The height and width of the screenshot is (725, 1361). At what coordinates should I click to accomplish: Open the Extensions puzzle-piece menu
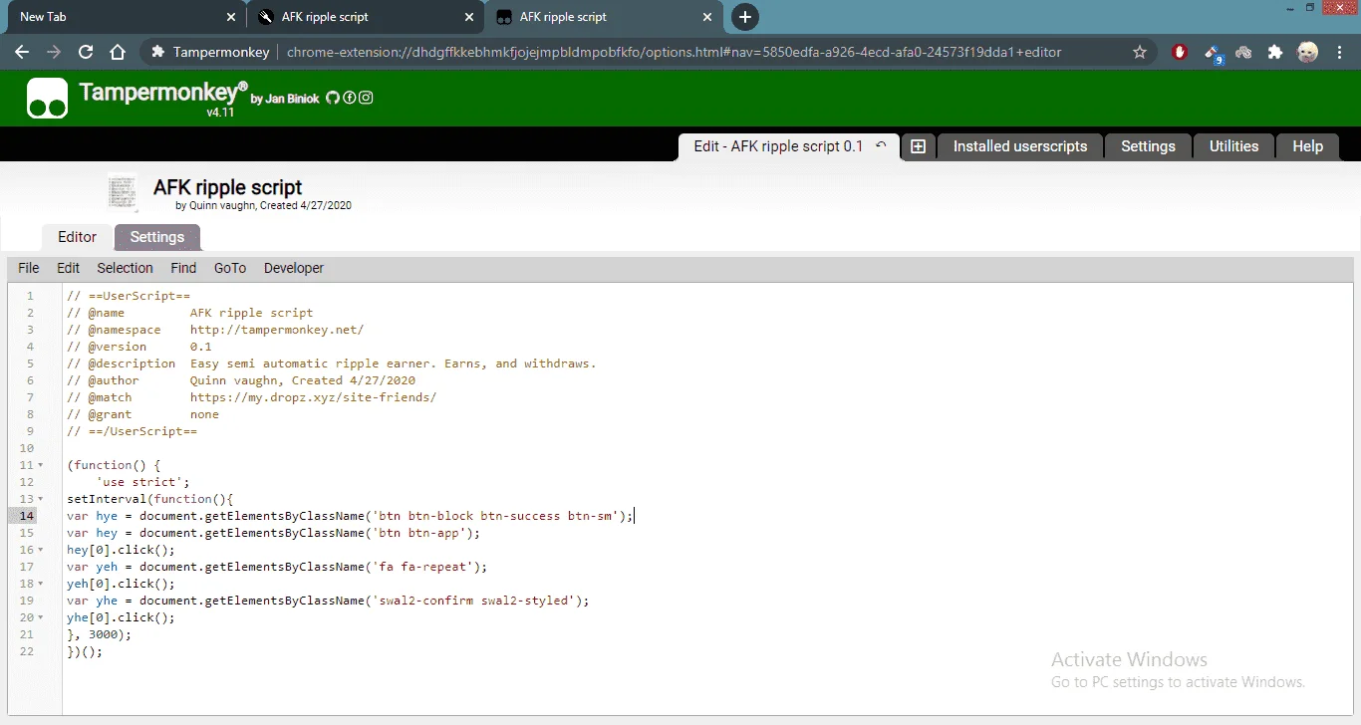pyautogui.click(x=1275, y=52)
